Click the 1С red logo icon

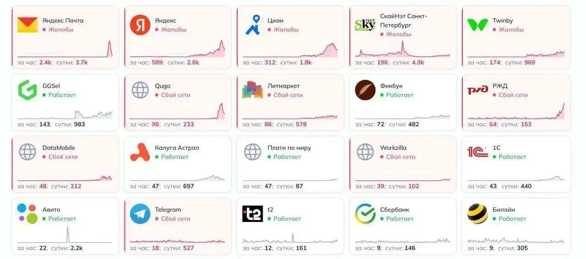(477, 152)
